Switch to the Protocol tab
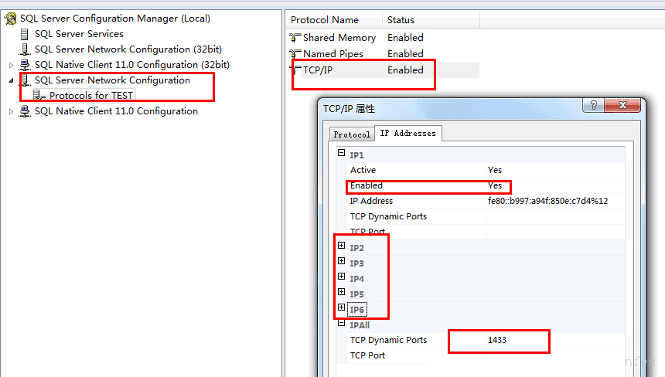The image size is (665, 377). click(x=352, y=134)
